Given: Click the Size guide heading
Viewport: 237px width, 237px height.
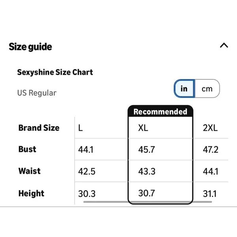Looking at the screenshot, I should [30, 47].
